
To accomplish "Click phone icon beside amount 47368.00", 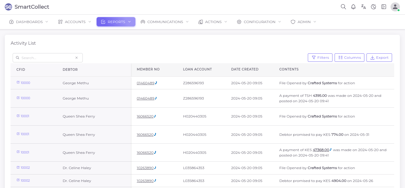I will (330, 150).
